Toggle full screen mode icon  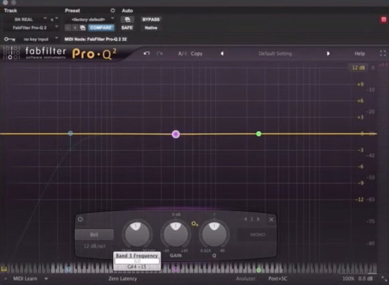(x=383, y=53)
